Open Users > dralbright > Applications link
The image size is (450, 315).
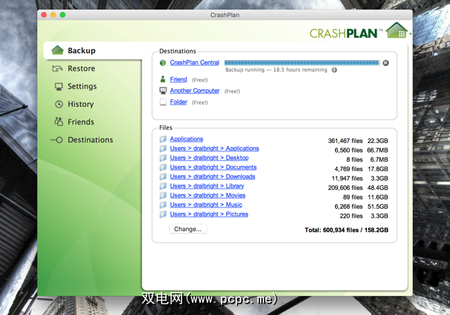[x=214, y=148]
